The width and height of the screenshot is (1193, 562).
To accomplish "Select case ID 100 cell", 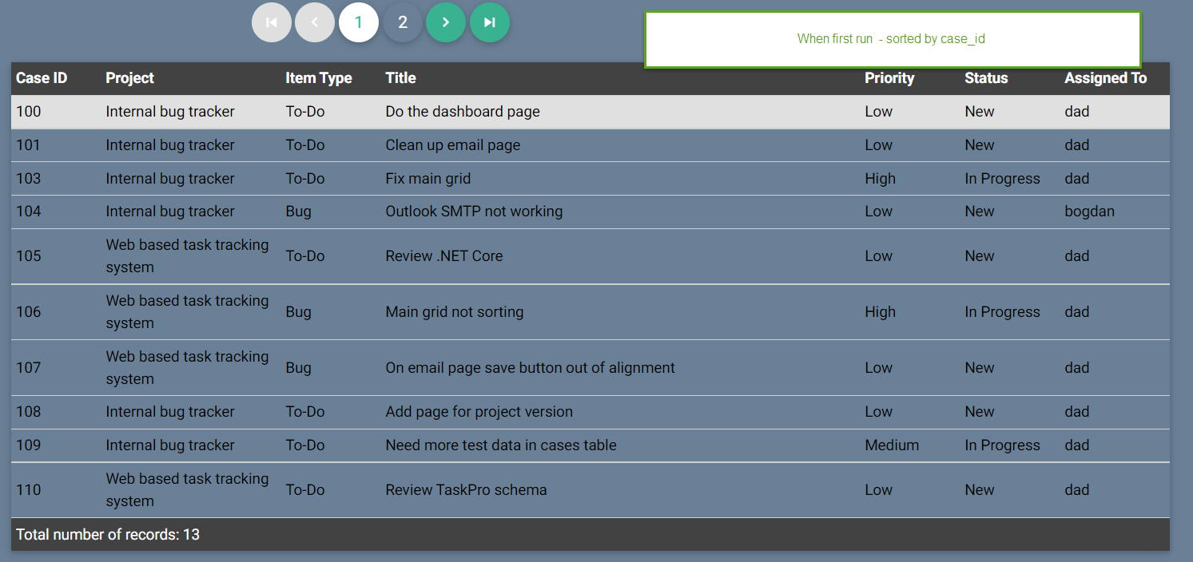I will pyautogui.click(x=29, y=112).
